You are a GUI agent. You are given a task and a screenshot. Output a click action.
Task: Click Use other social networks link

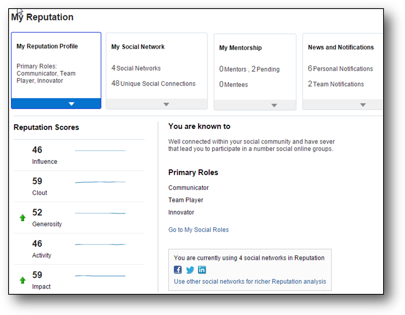250,281
